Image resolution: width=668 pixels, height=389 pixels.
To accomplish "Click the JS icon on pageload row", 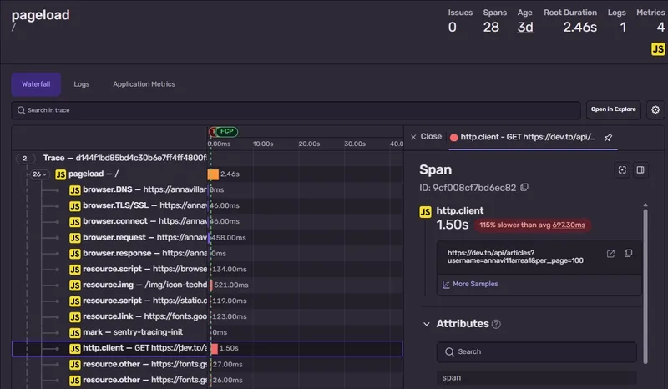I will 60,174.
